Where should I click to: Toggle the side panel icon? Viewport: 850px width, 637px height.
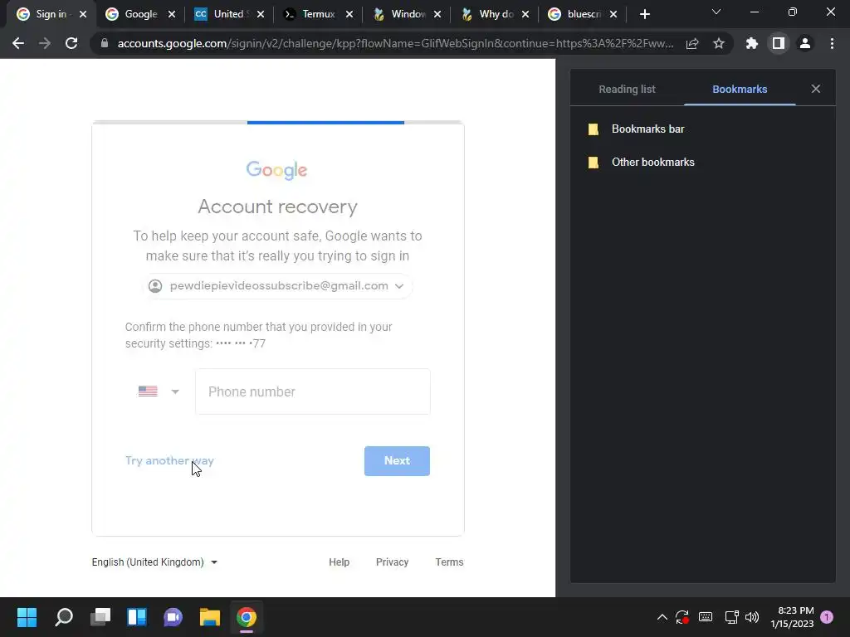coord(779,43)
